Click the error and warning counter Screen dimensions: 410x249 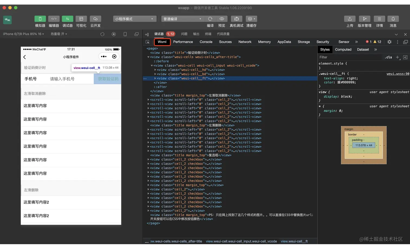[373, 42]
